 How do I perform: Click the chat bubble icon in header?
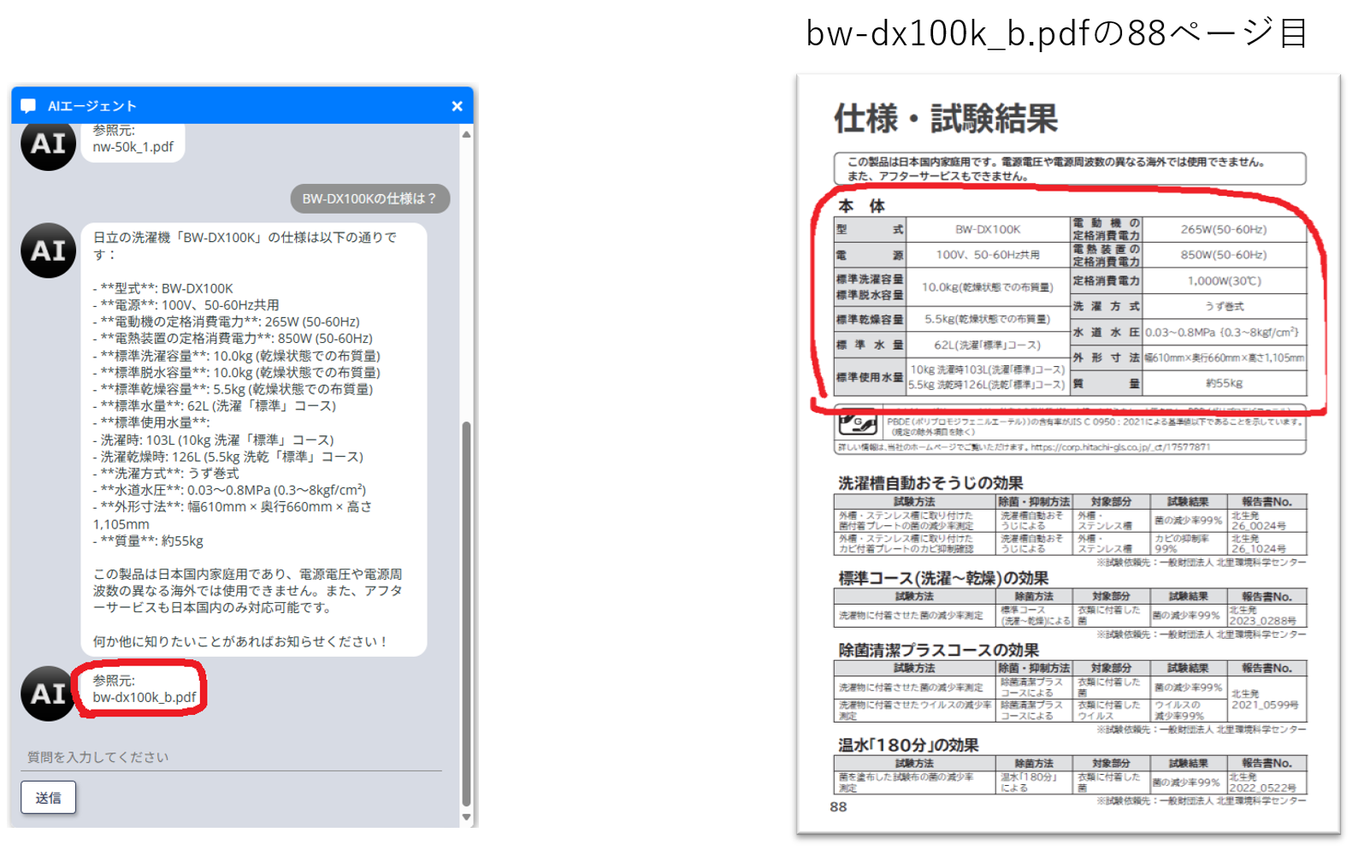coord(28,106)
